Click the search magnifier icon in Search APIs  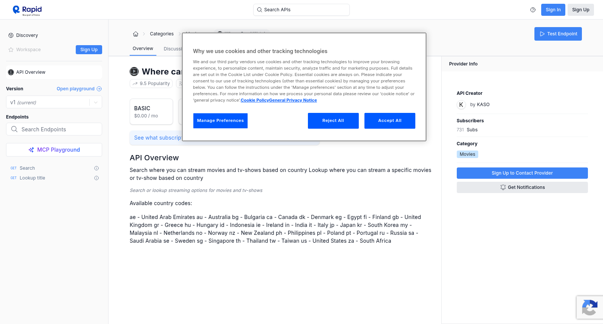point(259,10)
